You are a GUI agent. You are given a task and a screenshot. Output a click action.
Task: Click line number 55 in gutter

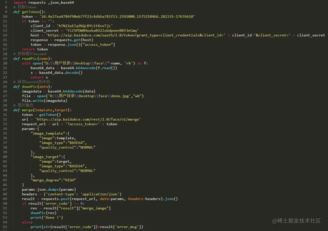5,227
